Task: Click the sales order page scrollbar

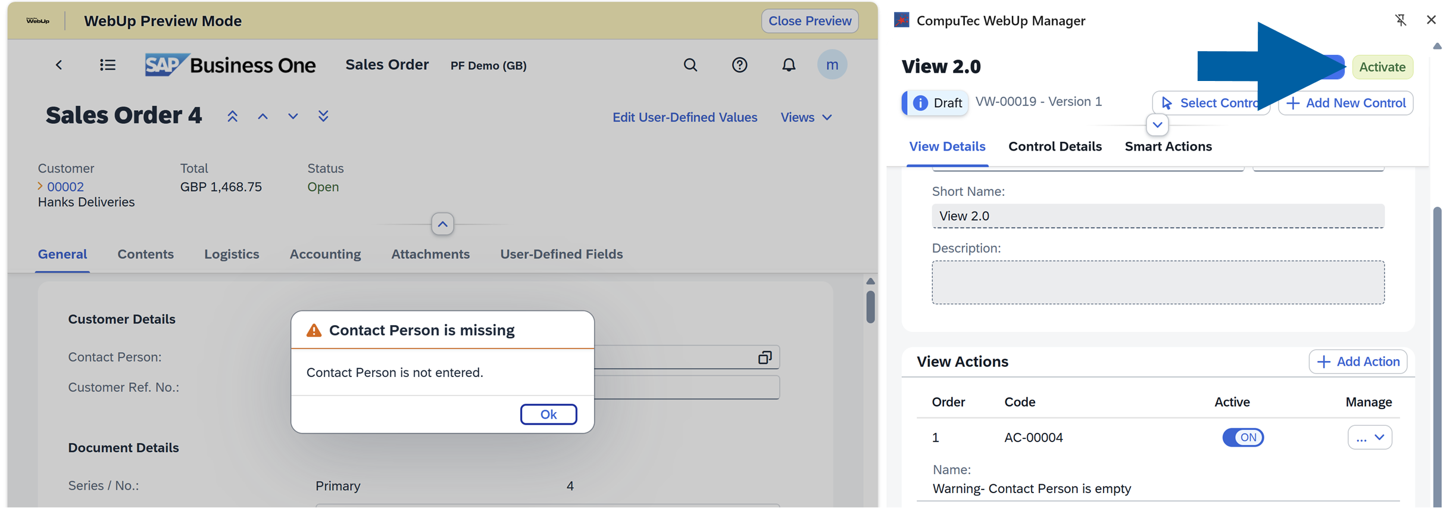Action: pyautogui.click(x=870, y=307)
